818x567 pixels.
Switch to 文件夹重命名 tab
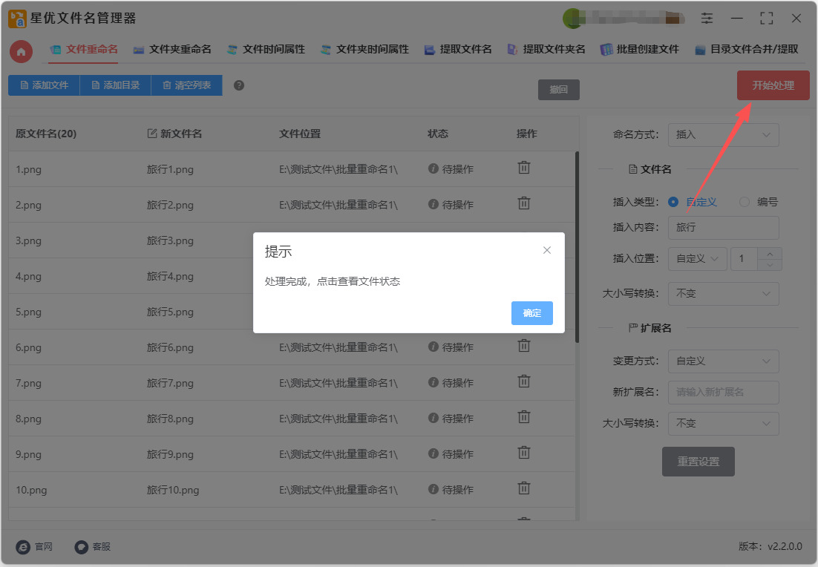pos(172,50)
